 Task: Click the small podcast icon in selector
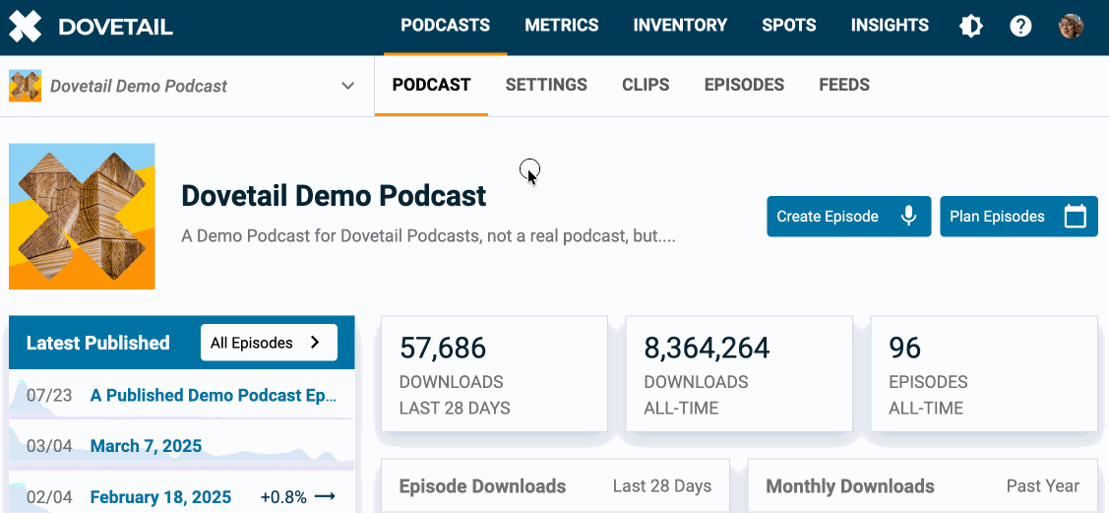click(x=25, y=86)
